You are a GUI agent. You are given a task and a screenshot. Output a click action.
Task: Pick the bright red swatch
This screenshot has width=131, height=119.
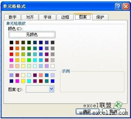click(x=11, y=54)
